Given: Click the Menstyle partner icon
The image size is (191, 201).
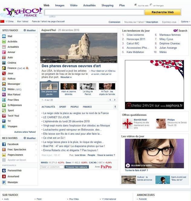Looking at the screenshot, I should [4, 182].
